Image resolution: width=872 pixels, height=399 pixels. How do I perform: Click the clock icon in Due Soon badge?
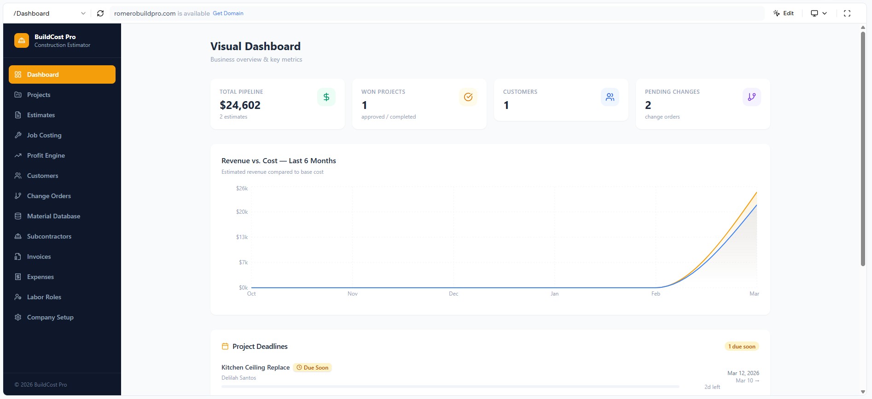[x=299, y=368]
